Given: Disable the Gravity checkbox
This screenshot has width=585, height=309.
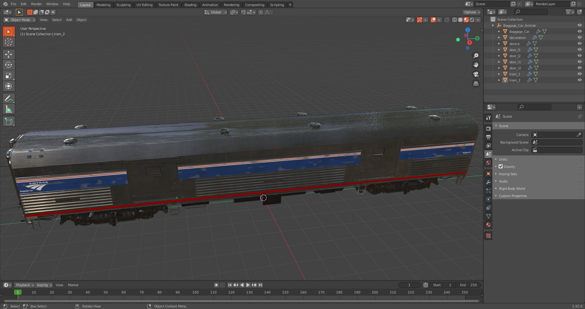Looking at the screenshot, I should [501, 166].
